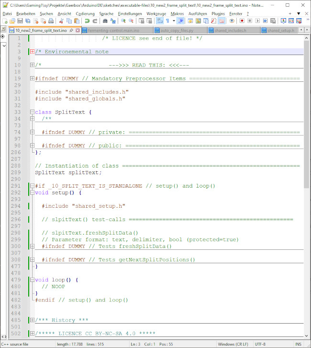Click the Stop Recording macro button
Image resolution: width=311 pixels, height=348 pixels.
click(x=250, y=21)
